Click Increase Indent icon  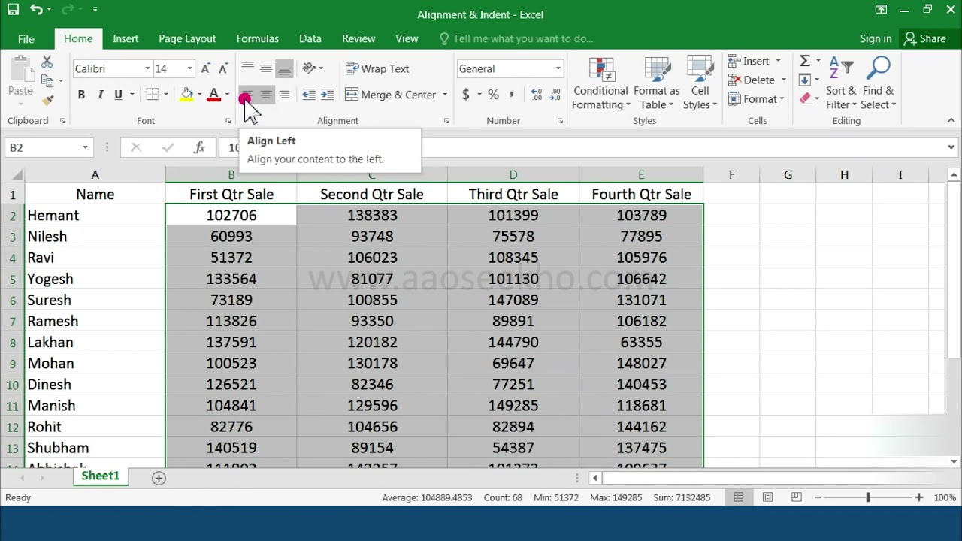coord(327,95)
